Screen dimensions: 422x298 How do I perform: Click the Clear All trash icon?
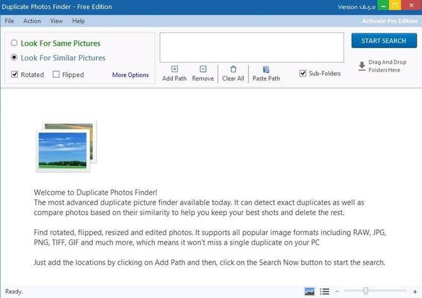pyautogui.click(x=233, y=69)
